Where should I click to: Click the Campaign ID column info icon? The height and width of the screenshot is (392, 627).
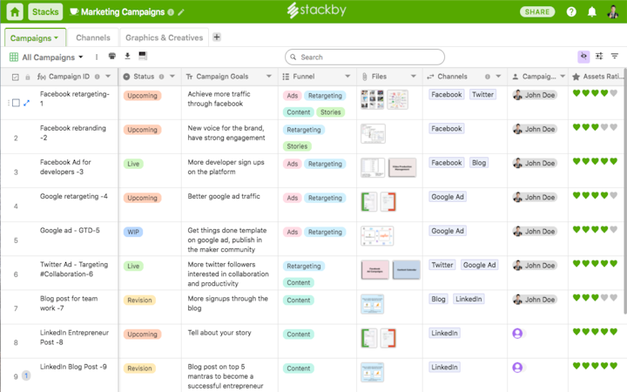pos(98,77)
